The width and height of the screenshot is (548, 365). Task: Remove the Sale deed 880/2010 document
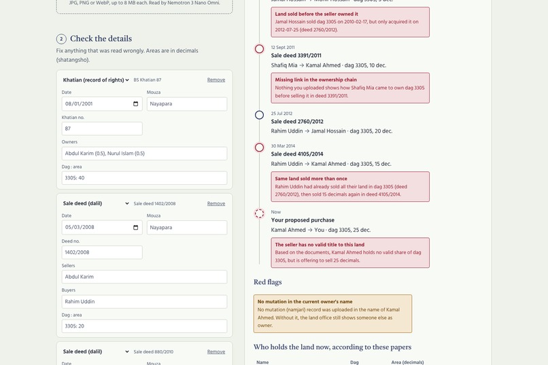[x=216, y=351]
